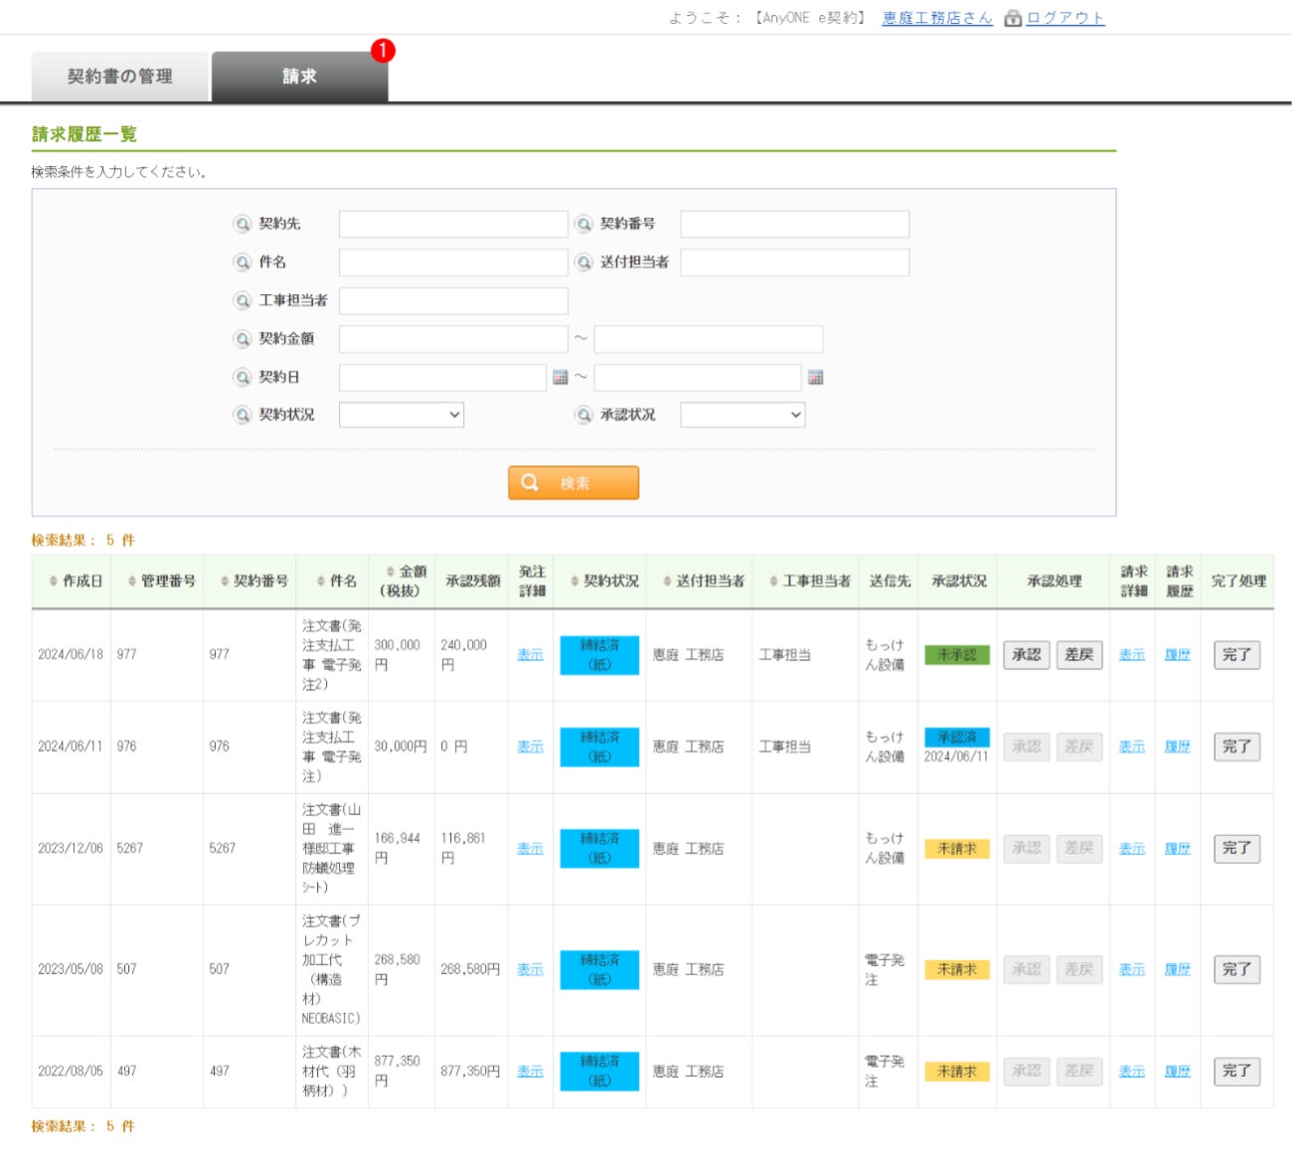This screenshot has width=1296, height=1157.
Task: Open 請求履歴 for contract 497
Action: [x=1178, y=1072]
